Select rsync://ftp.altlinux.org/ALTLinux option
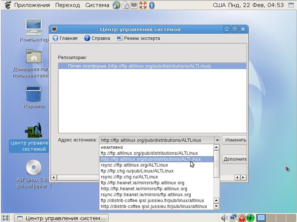297x222 pixels. tap(157, 165)
